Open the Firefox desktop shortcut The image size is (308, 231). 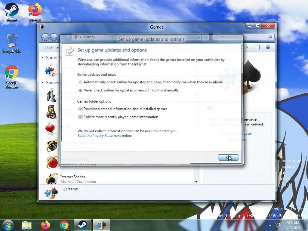35,12
